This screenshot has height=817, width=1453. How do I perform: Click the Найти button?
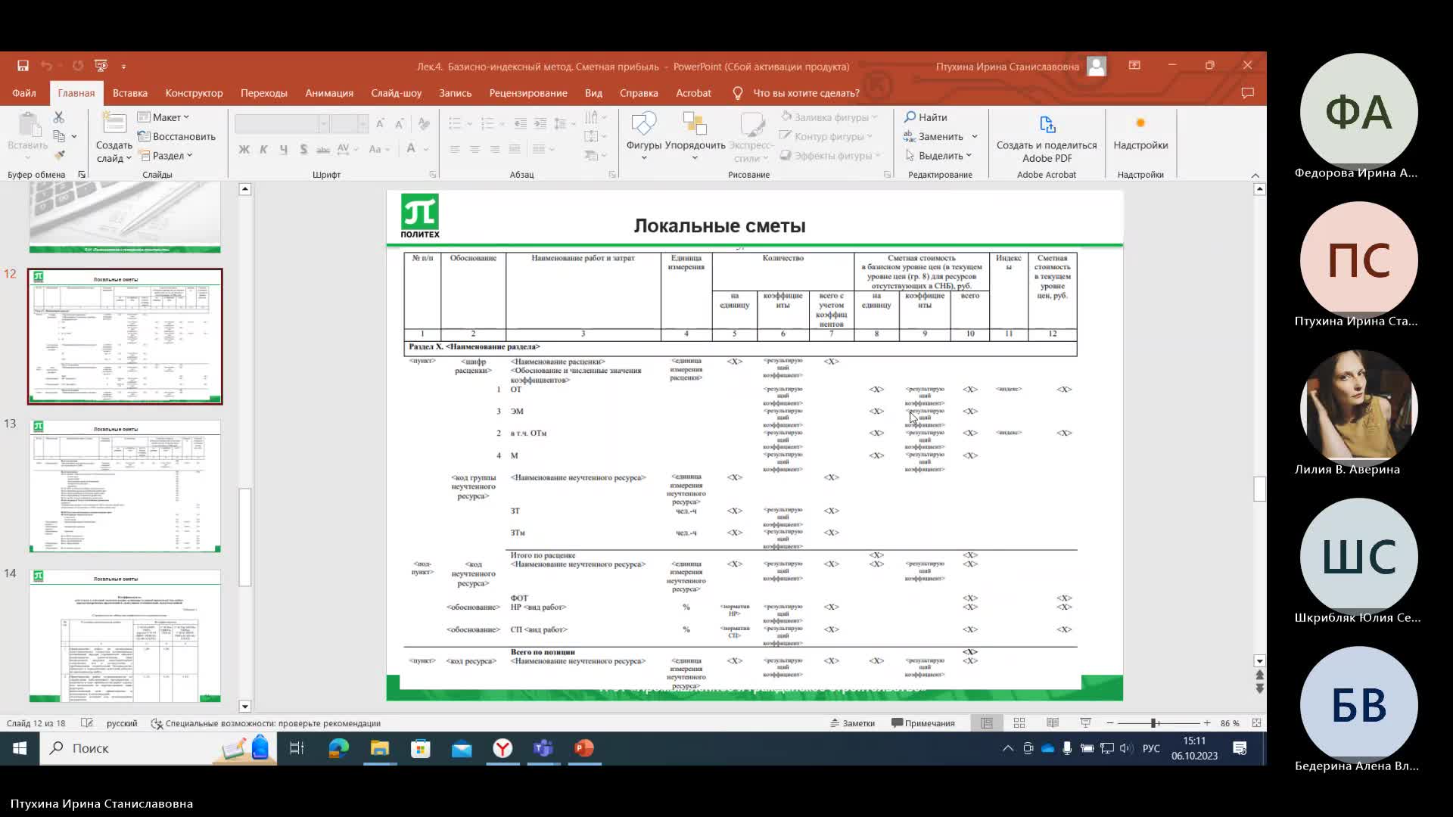point(926,117)
